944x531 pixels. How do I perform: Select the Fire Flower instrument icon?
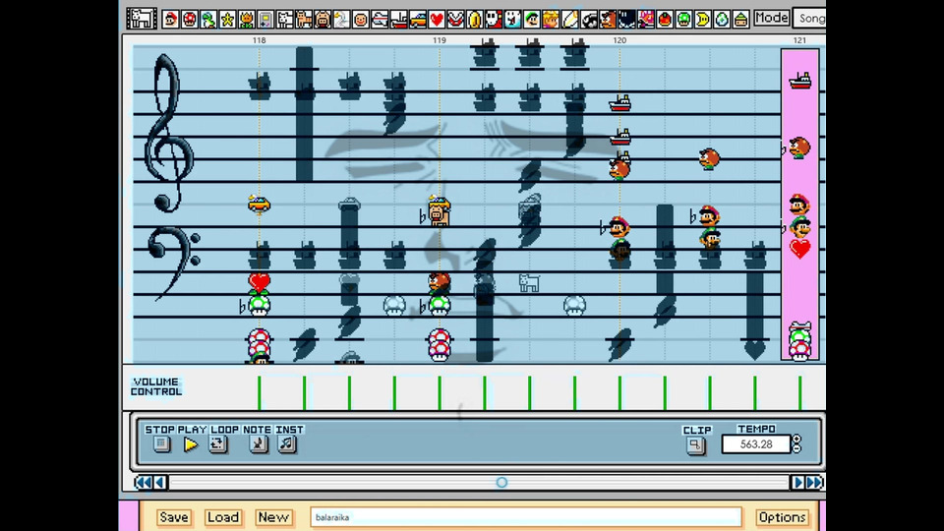point(246,20)
